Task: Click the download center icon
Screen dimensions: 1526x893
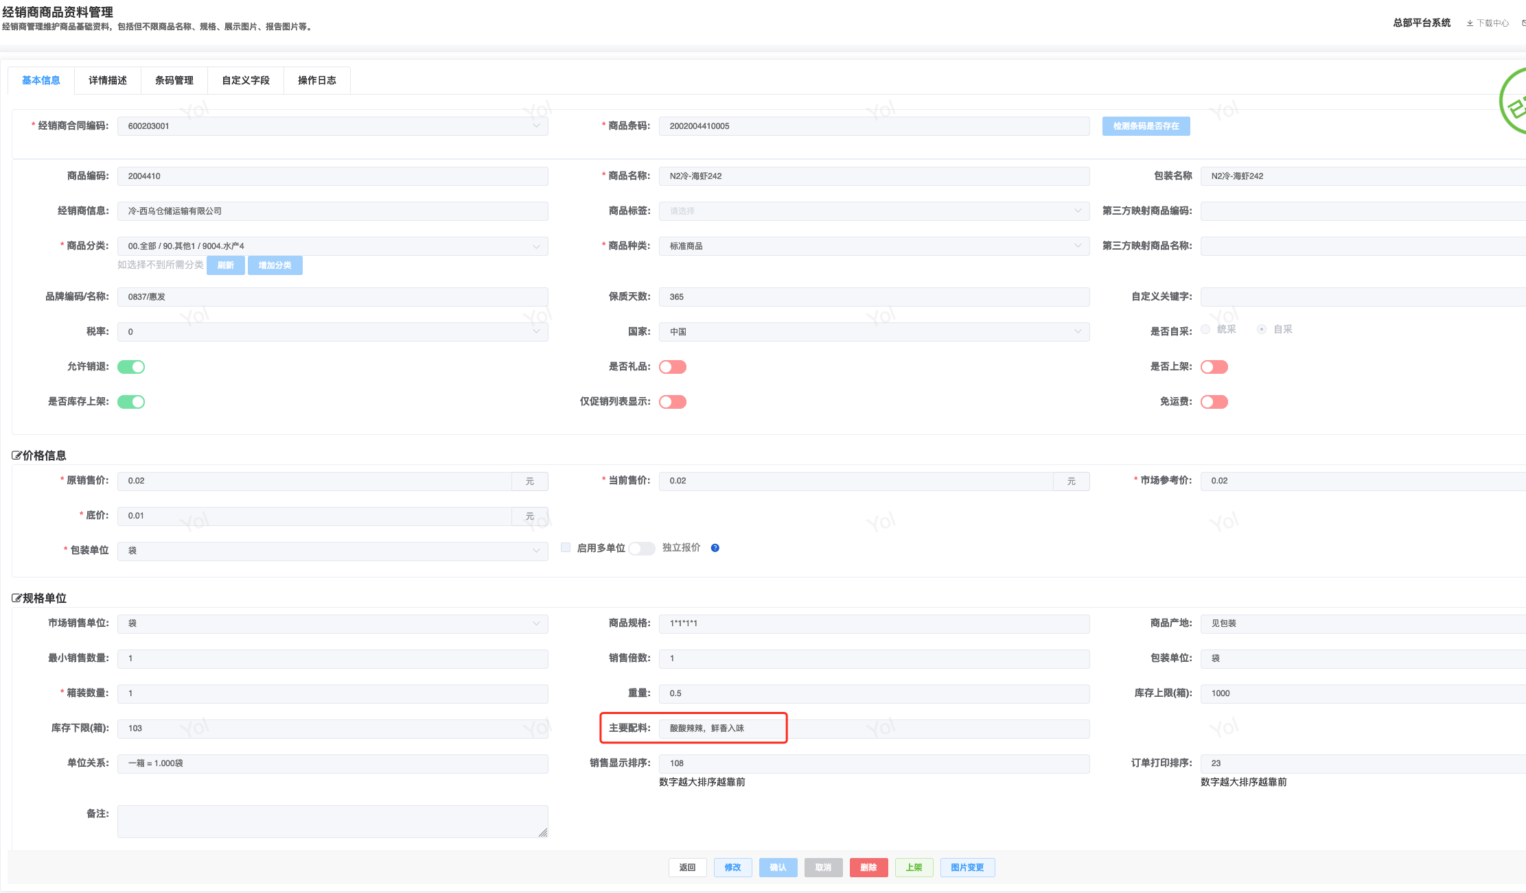Action: click(x=1470, y=23)
